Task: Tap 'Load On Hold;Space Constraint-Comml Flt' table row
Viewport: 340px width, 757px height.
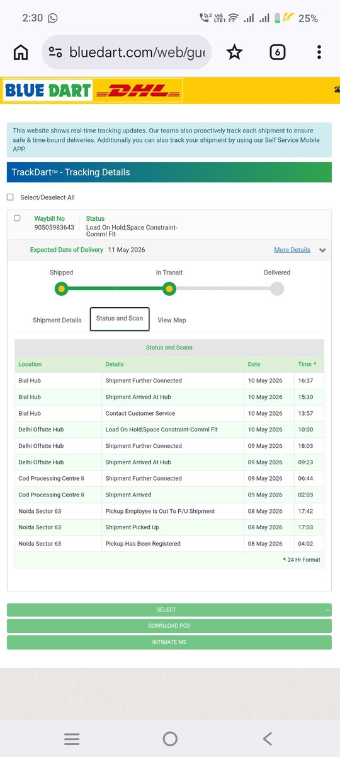Action: (169, 430)
